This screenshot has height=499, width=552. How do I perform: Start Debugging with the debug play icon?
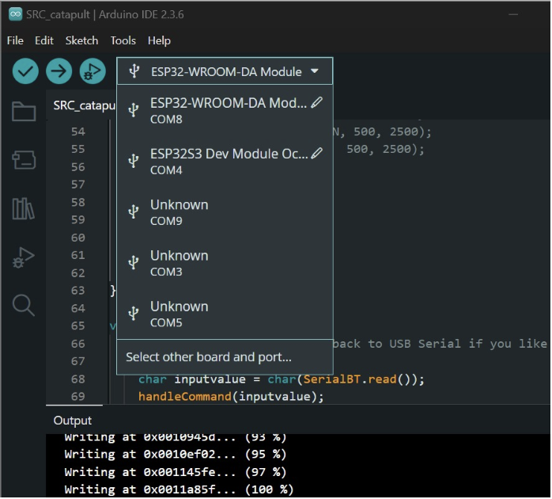(93, 71)
